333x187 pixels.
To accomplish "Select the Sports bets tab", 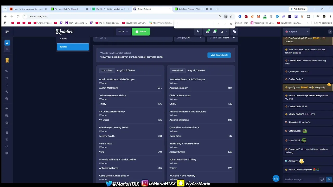I will click(x=73, y=47).
